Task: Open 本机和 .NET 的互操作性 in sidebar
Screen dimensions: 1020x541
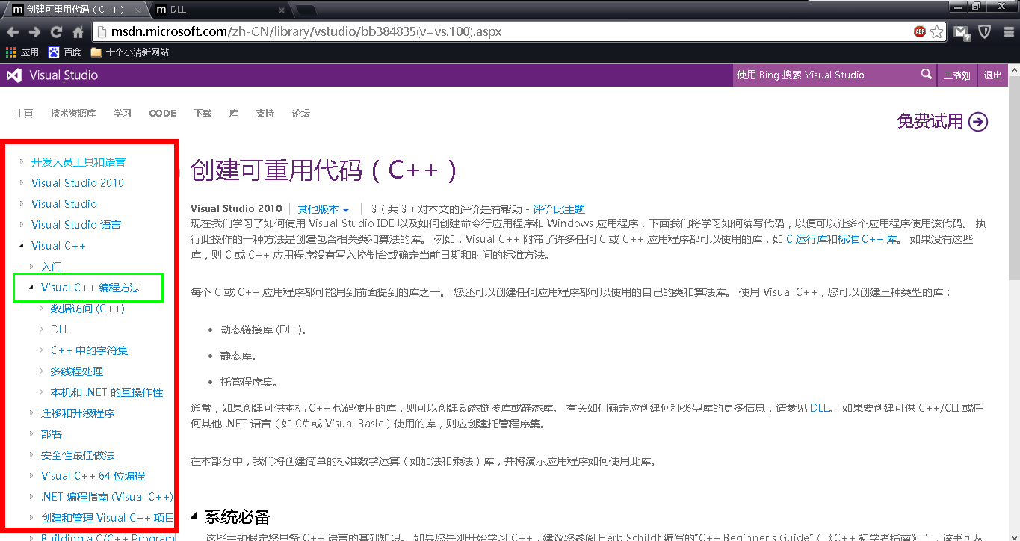Action: pyautogui.click(x=107, y=392)
